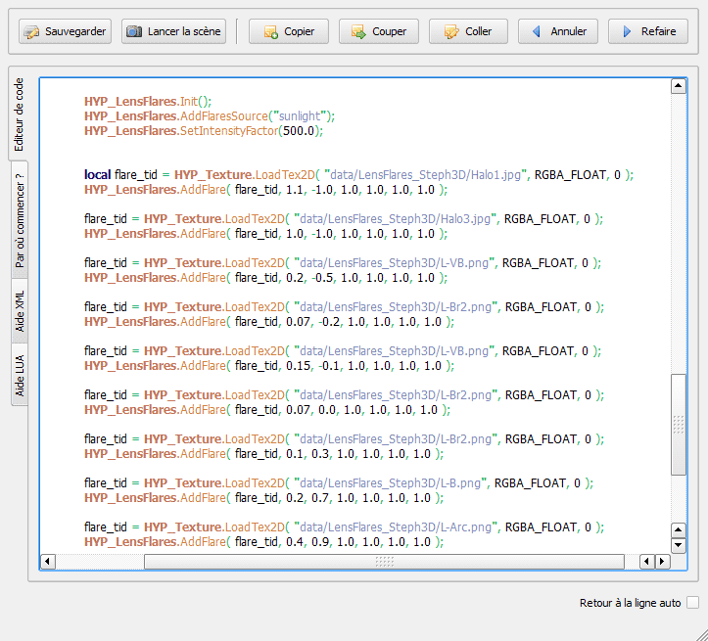708x641 pixels.
Task: Click the Refaire right-arrow icon
Action: pos(627,31)
